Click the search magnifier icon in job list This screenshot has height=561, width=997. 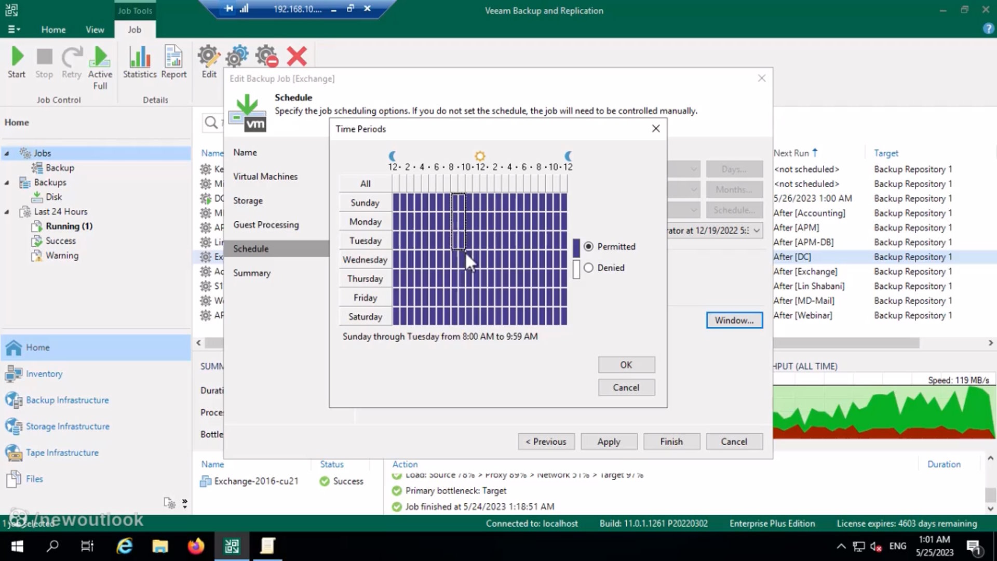tap(211, 123)
